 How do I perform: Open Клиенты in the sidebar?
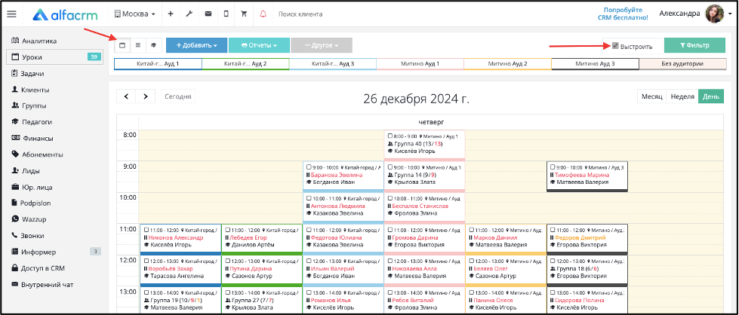[x=35, y=90]
